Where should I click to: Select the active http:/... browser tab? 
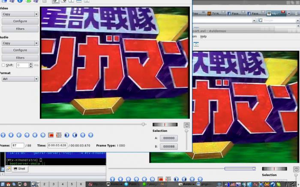[276, 13]
